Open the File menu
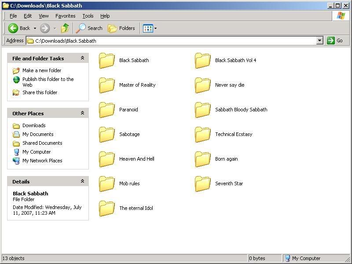The image size is (352, 264). click(13, 16)
